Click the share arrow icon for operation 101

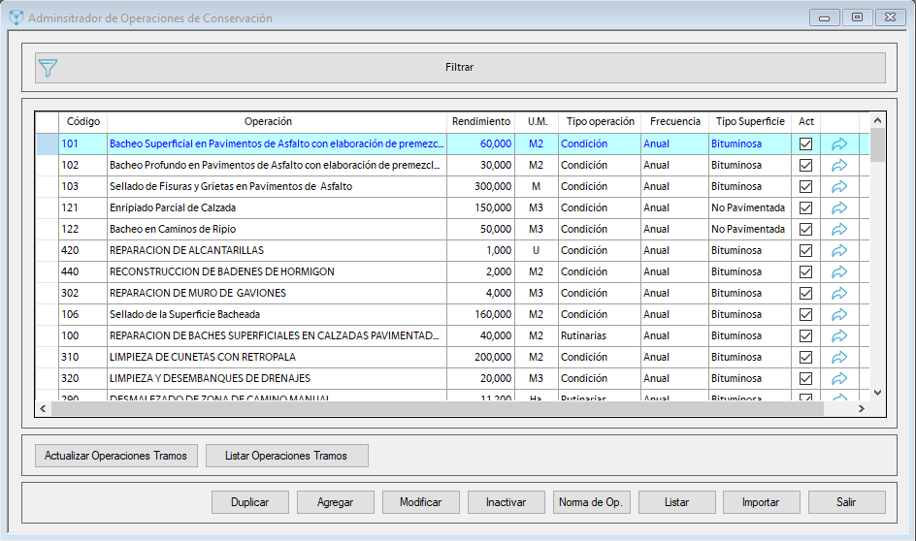point(839,143)
